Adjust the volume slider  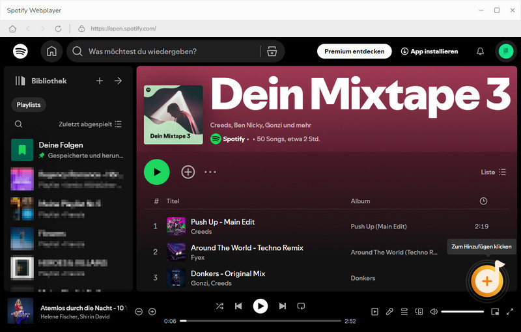(462, 311)
